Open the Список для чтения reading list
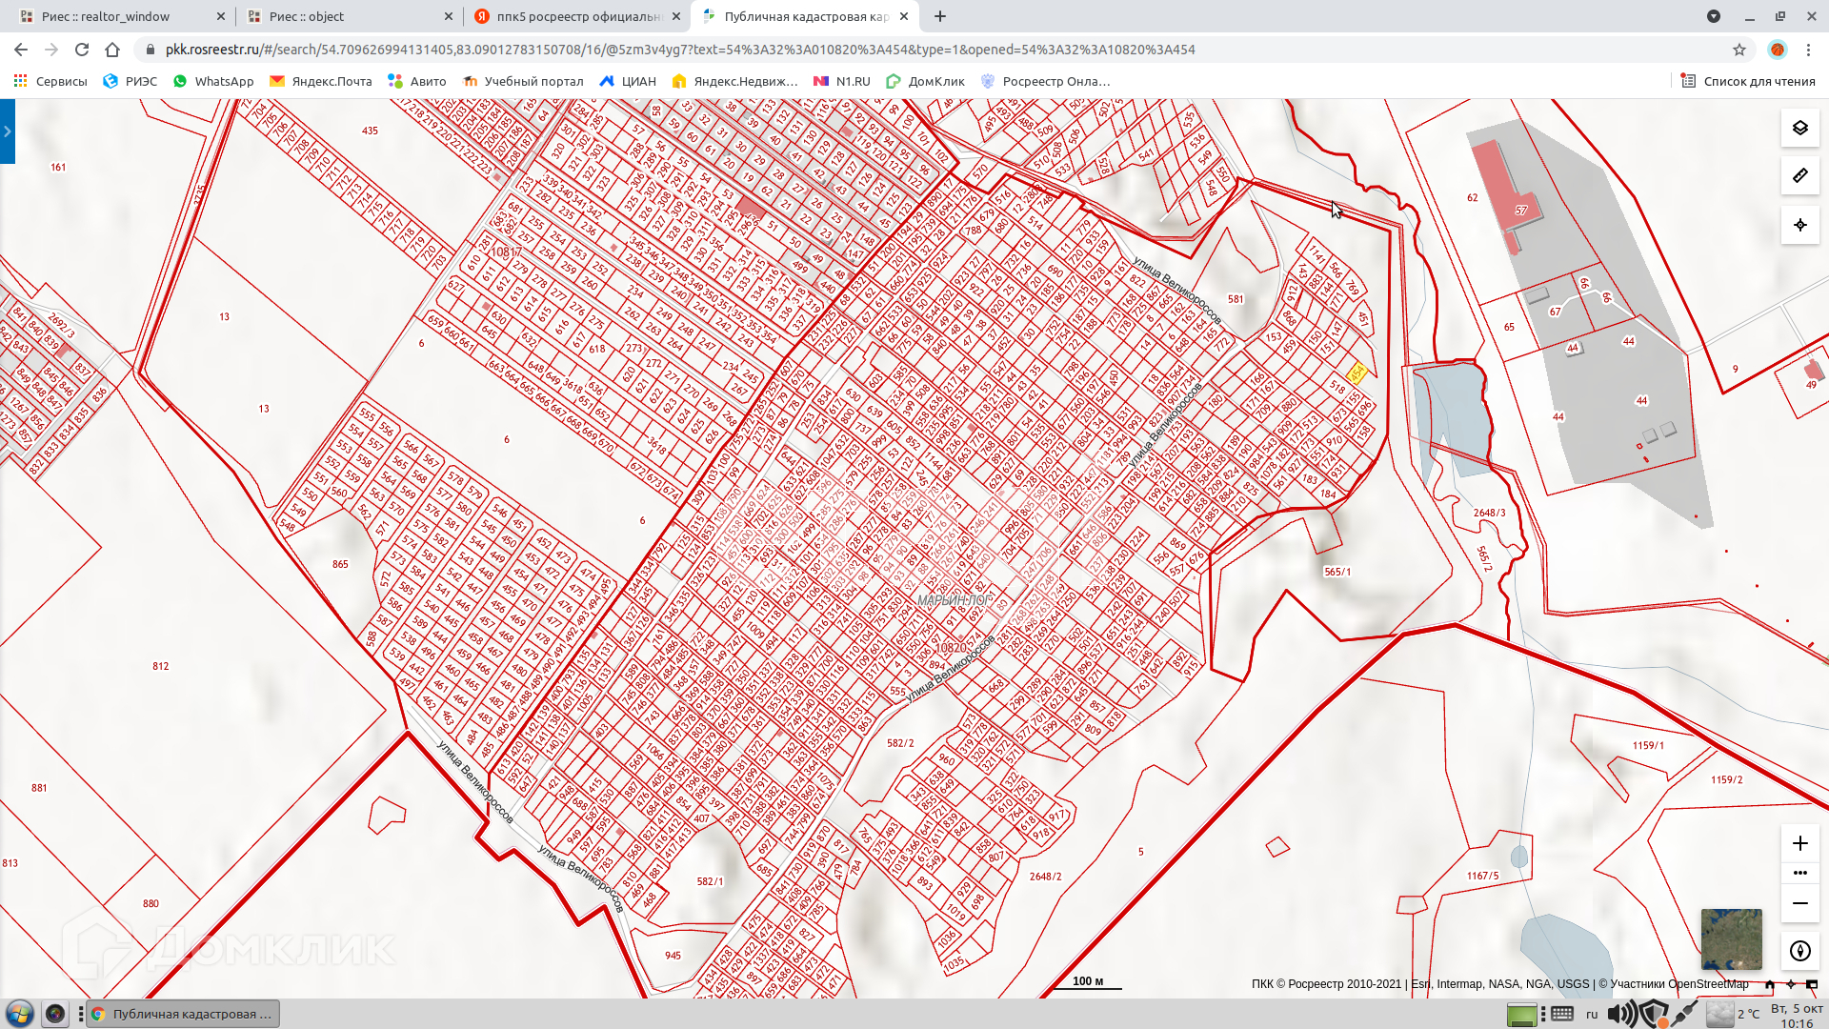1829x1029 pixels. click(x=1747, y=81)
